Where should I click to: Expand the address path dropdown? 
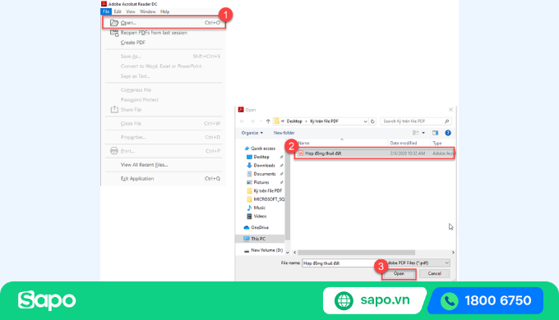click(366, 121)
